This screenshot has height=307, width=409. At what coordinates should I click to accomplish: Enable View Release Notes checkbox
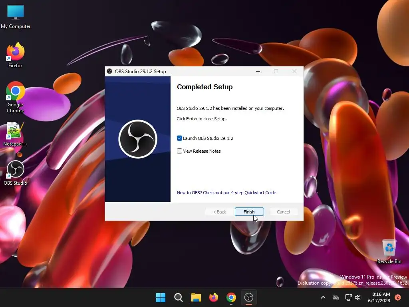pos(179,151)
